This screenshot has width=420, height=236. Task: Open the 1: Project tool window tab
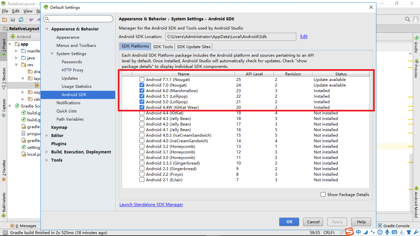[x=4, y=48]
